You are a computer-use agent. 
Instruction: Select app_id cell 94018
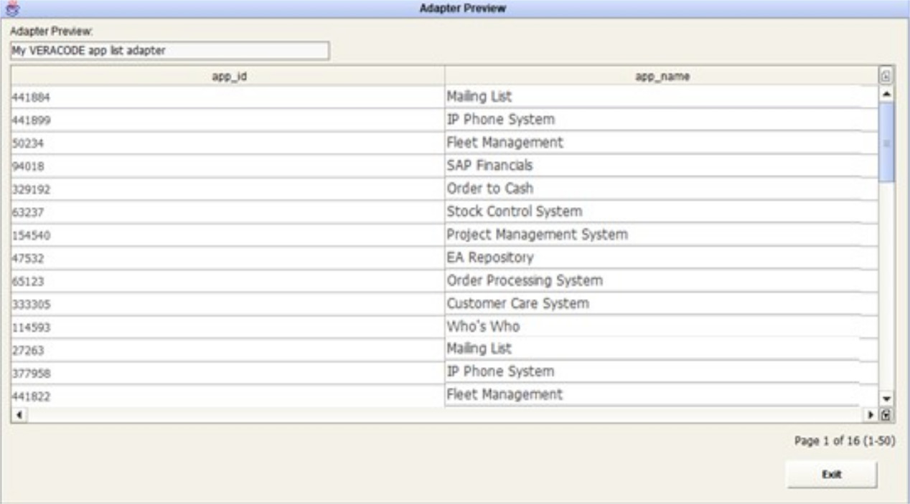[x=227, y=166]
